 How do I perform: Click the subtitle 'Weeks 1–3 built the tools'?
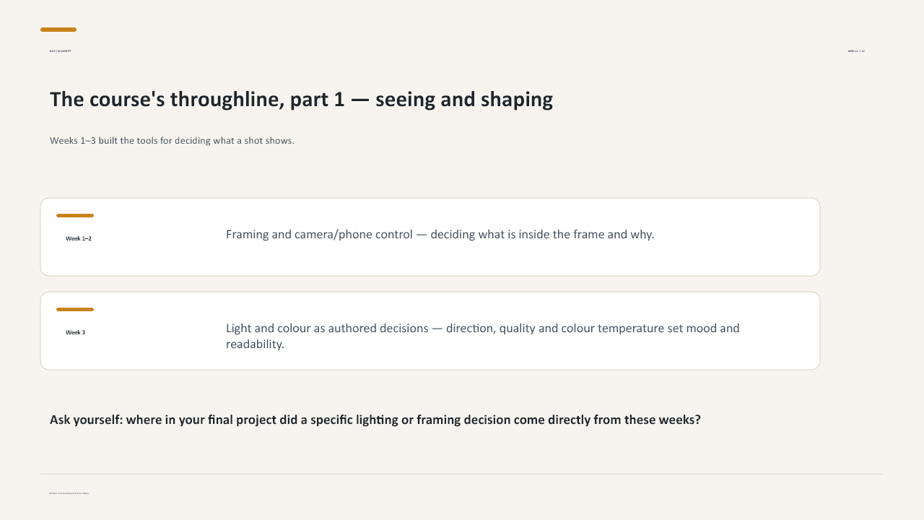(x=172, y=140)
